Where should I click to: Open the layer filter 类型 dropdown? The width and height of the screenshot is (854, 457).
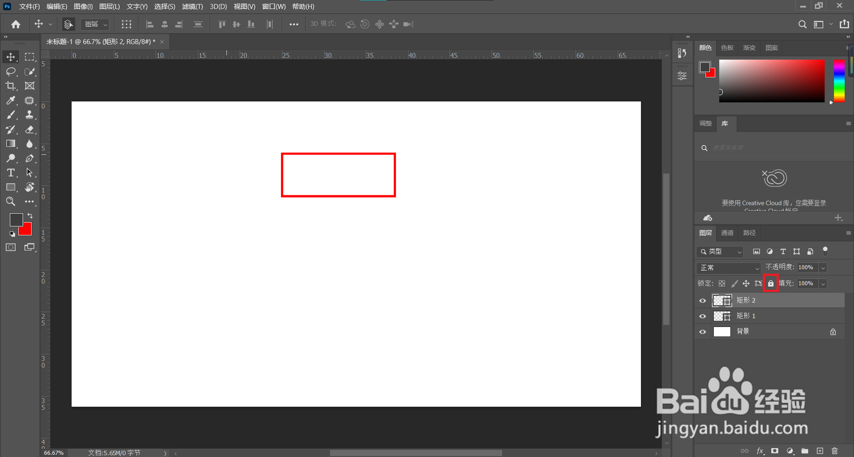720,251
